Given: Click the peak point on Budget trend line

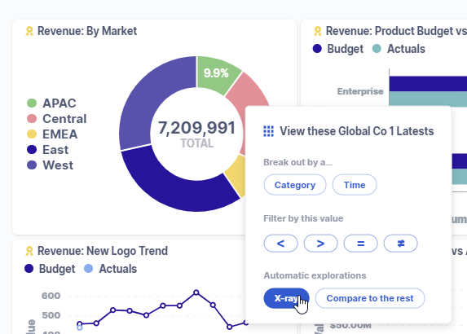Looking at the screenshot, I should click(196, 292).
